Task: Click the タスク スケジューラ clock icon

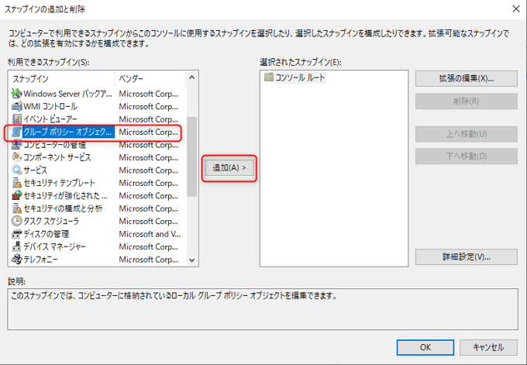Action: (16, 221)
